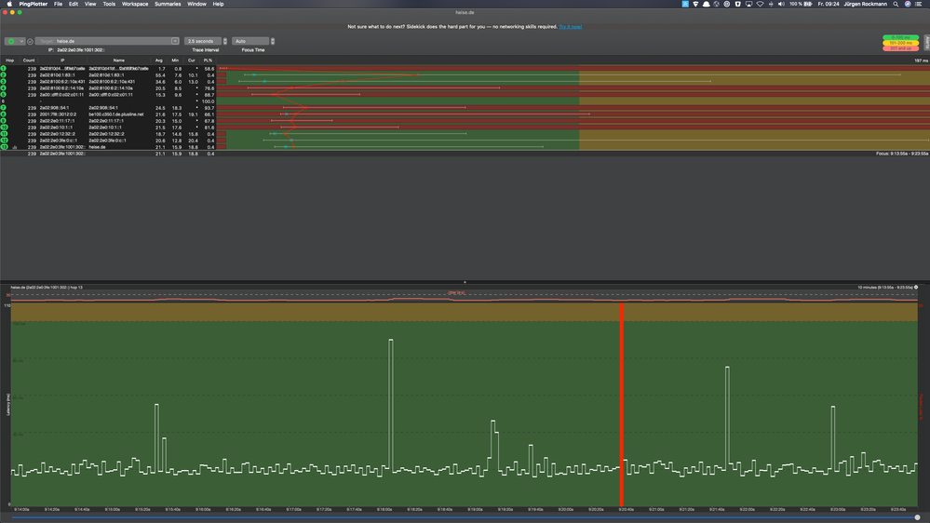The height and width of the screenshot is (523, 930).
Task: Select hop 7 green circle icon
Action: pyautogui.click(x=4, y=108)
